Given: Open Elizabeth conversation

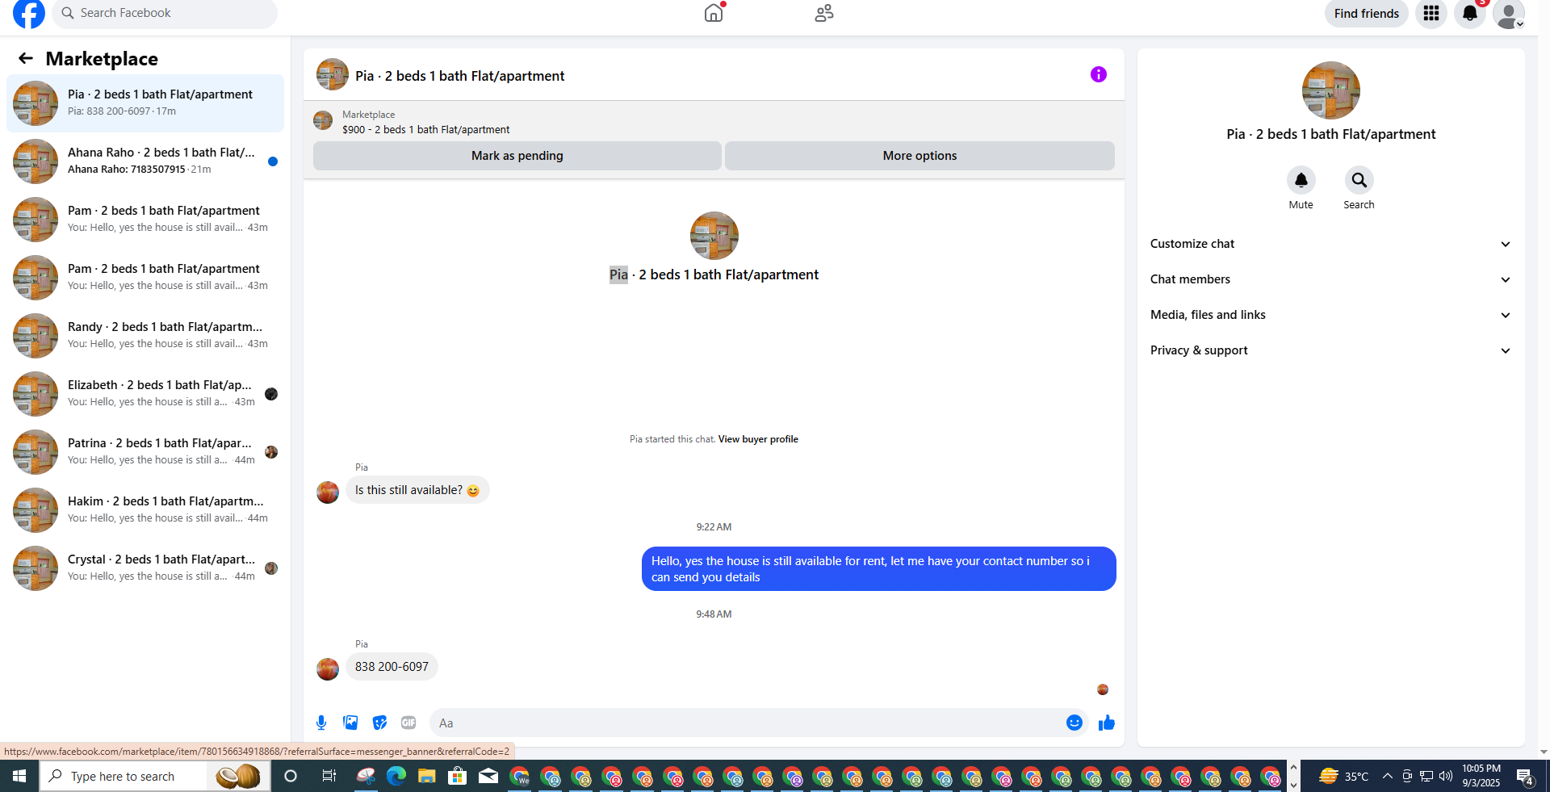Looking at the screenshot, I should 145,393.
